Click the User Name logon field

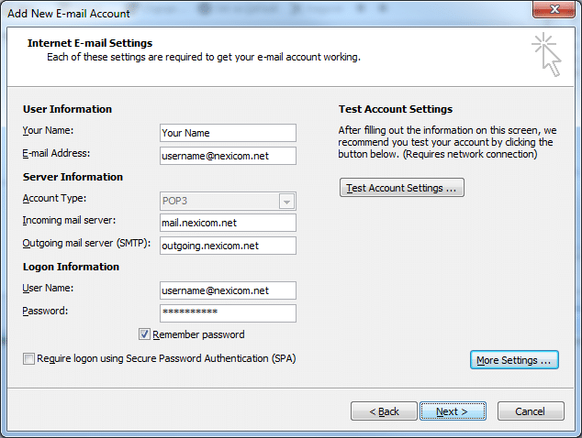[x=228, y=290]
